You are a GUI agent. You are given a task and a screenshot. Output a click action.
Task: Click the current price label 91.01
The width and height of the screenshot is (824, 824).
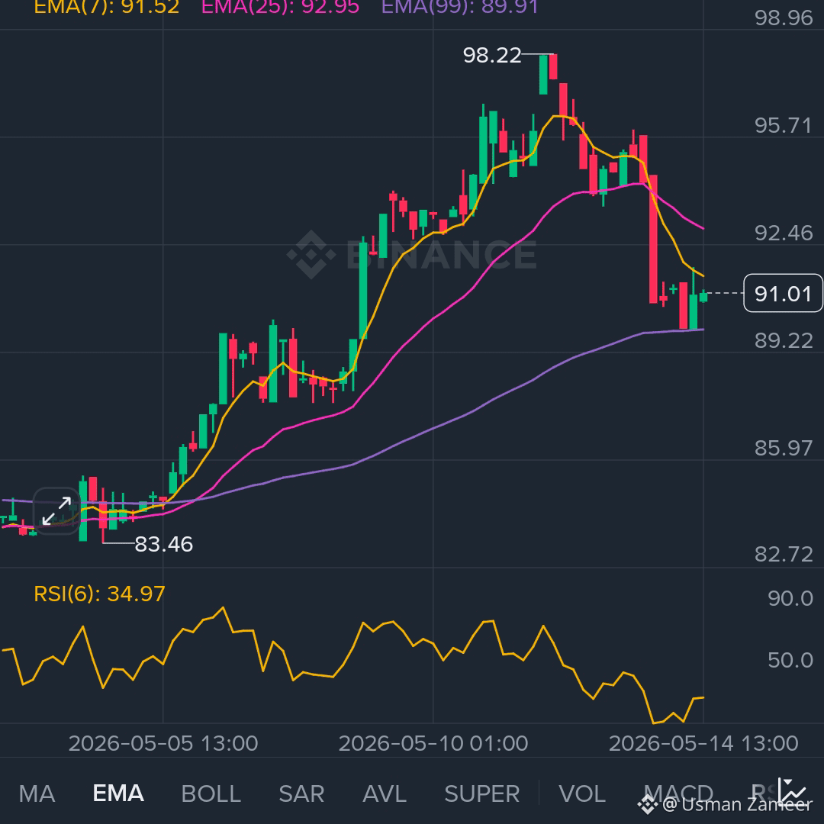pos(783,293)
